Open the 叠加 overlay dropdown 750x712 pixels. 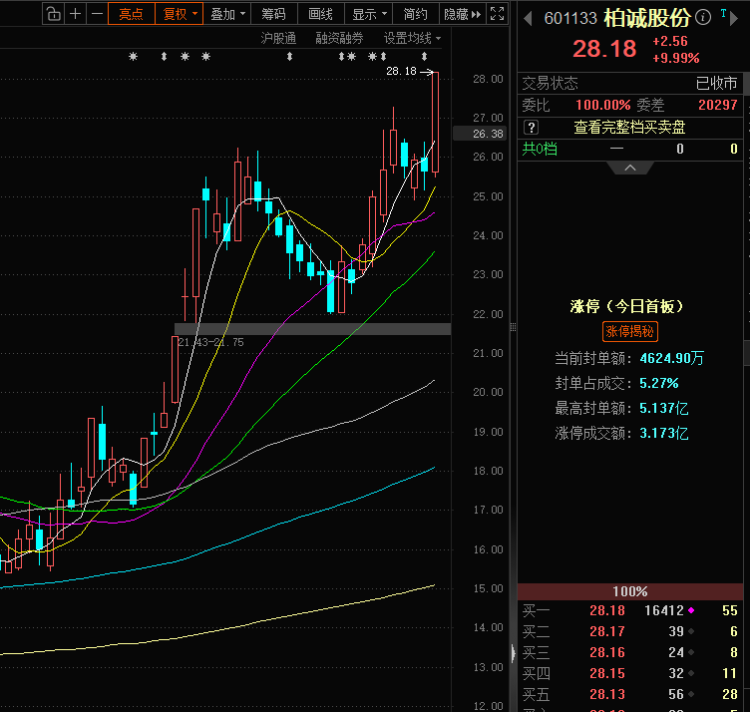(x=227, y=14)
